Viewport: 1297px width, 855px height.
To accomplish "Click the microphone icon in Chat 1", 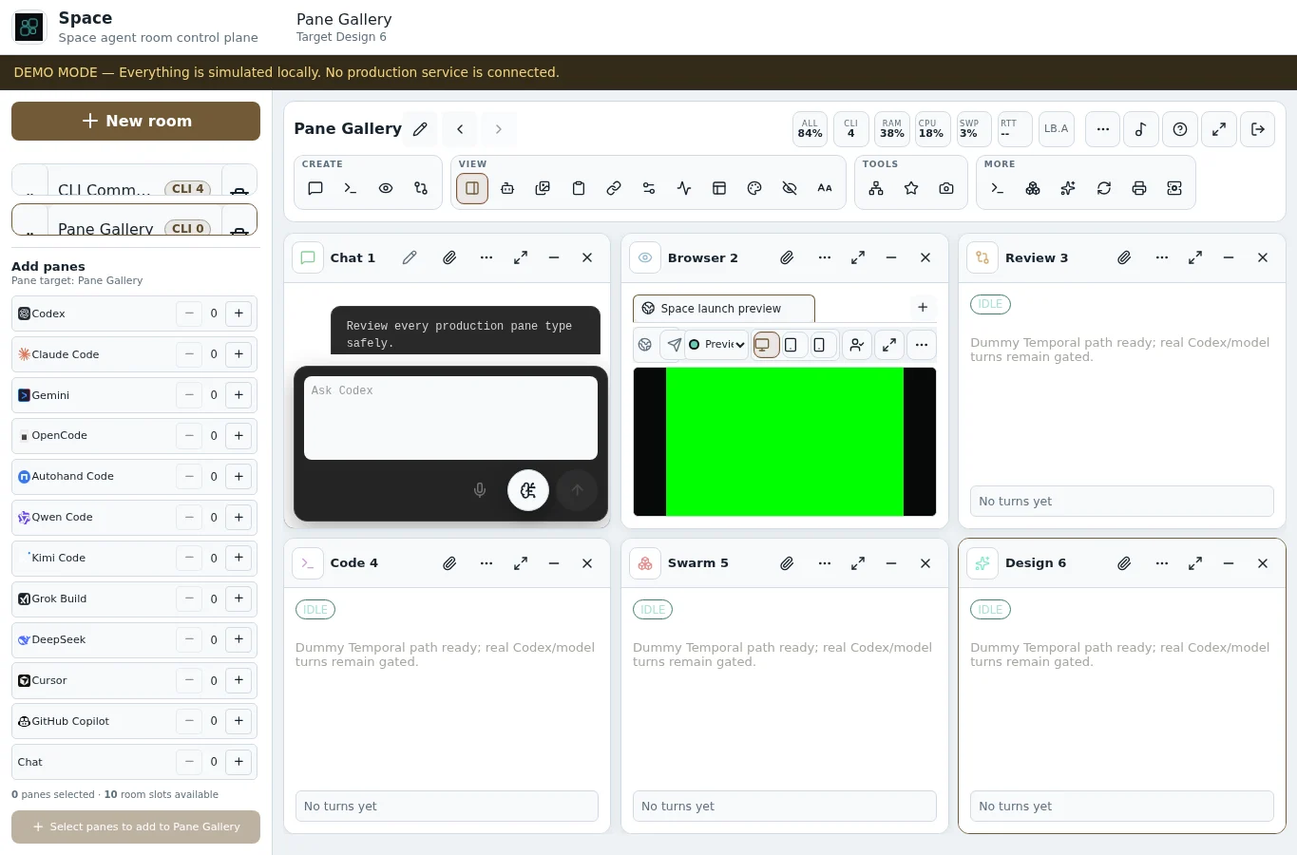I will pos(480,490).
